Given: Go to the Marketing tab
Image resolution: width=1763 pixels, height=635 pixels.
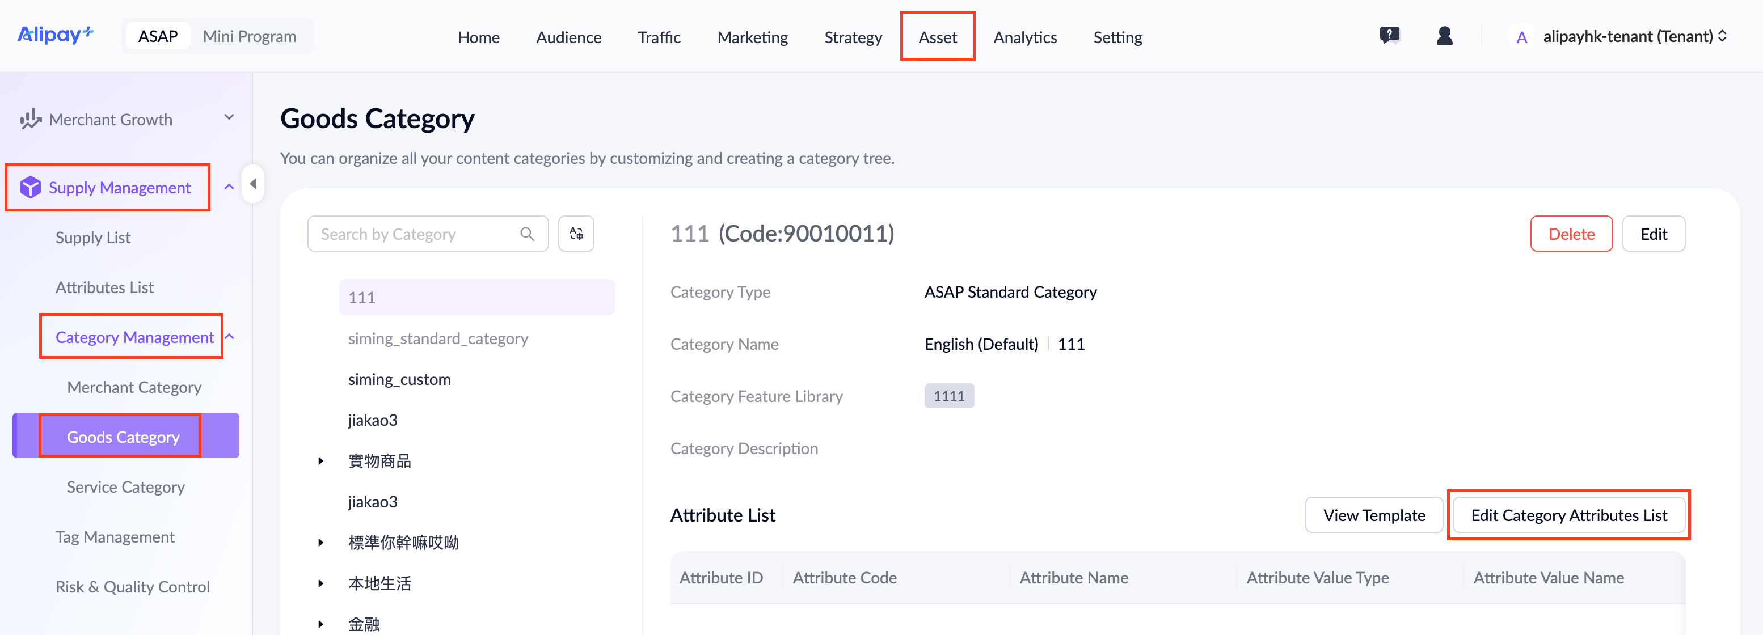Looking at the screenshot, I should (x=752, y=37).
